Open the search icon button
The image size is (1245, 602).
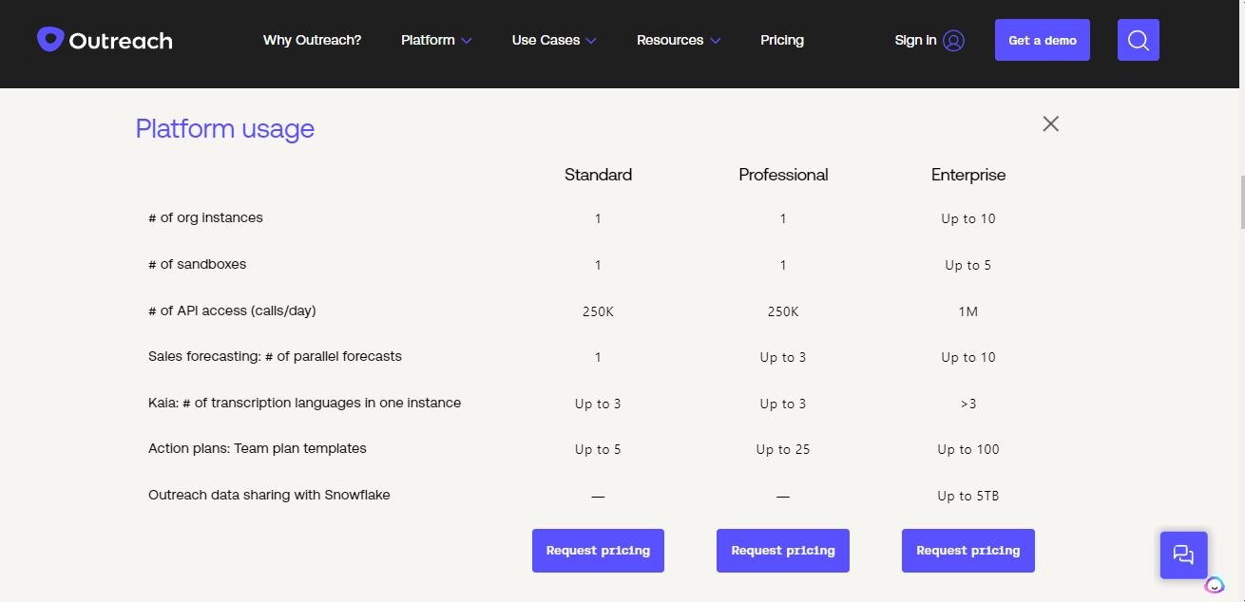[x=1138, y=40]
